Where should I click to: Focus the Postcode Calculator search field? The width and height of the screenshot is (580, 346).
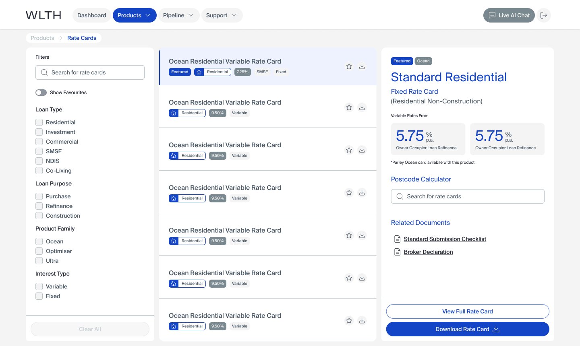(468, 196)
